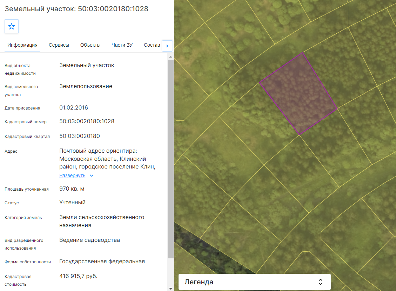Click the info panel vertical scrollbar
396x291 pixels.
coord(170,159)
